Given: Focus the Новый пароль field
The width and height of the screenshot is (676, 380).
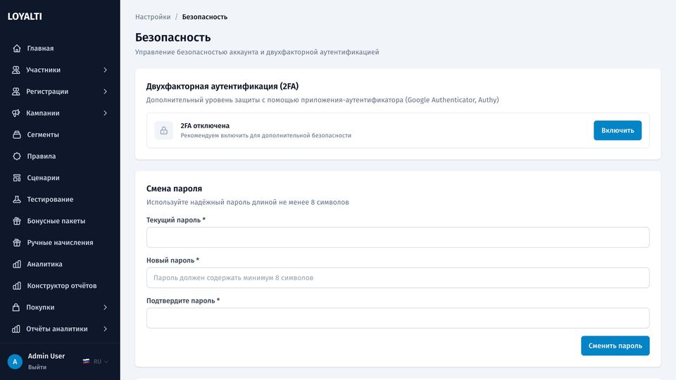Looking at the screenshot, I should (x=398, y=278).
